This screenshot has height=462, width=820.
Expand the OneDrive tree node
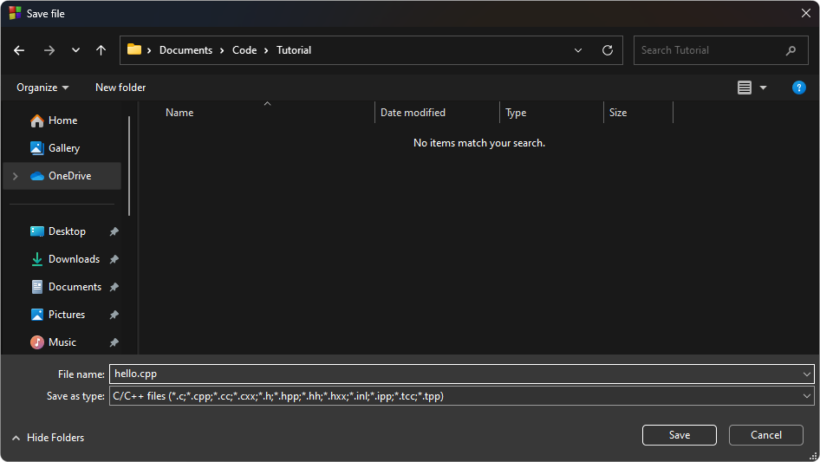coord(15,176)
